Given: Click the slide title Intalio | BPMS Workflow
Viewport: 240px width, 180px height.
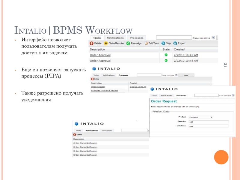Looking at the screenshot, I should click(73, 30).
